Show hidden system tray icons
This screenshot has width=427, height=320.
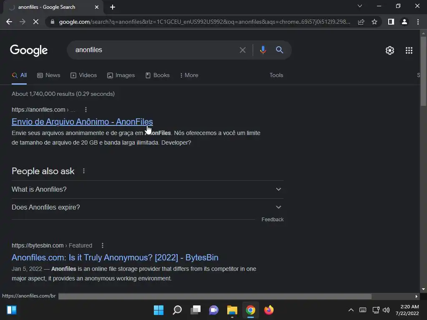[x=351, y=310]
